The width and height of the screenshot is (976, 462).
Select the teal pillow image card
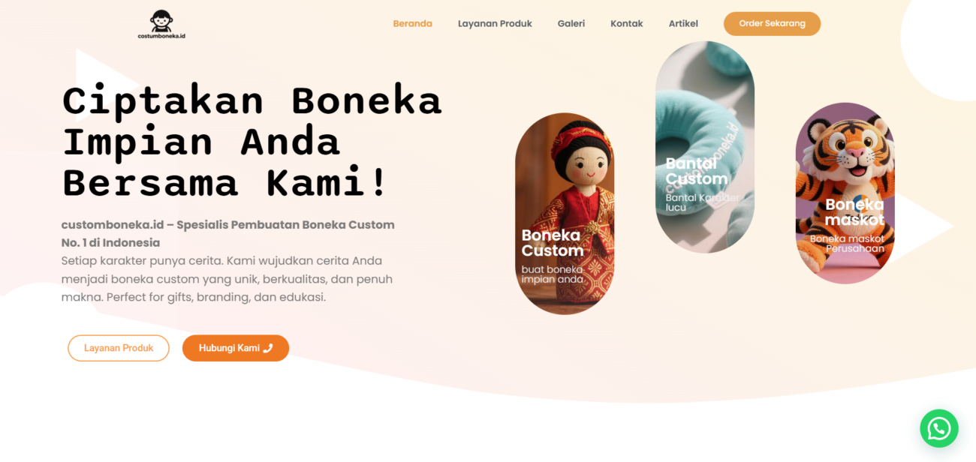tap(704, 146)
